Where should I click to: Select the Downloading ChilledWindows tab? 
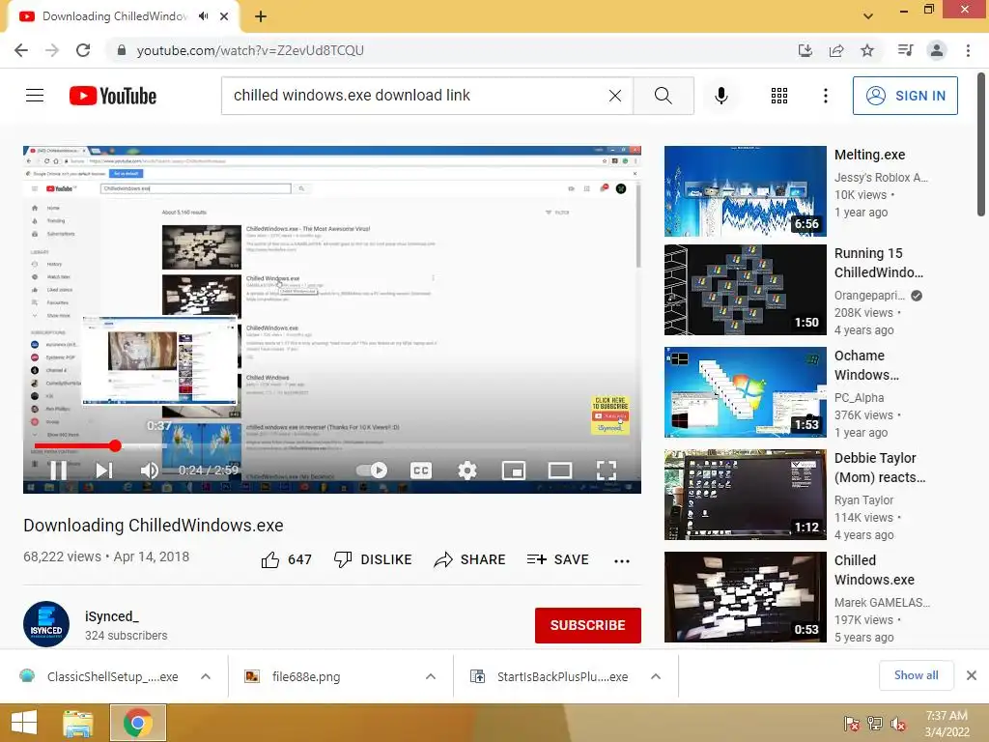pos(114,16)
